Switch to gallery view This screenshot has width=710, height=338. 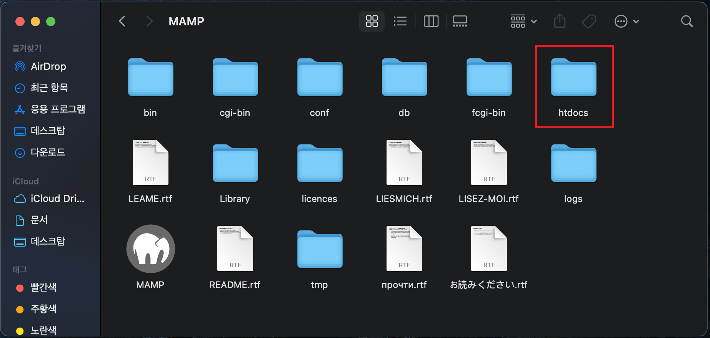(x=460, y=21)
